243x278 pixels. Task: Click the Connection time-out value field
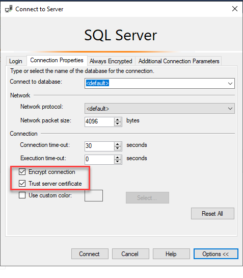(99, 146)
